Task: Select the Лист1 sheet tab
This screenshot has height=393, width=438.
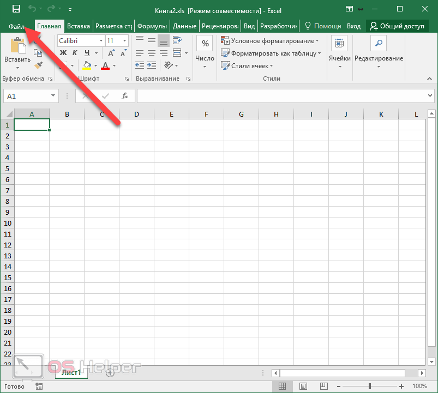Action: point(71,373)
